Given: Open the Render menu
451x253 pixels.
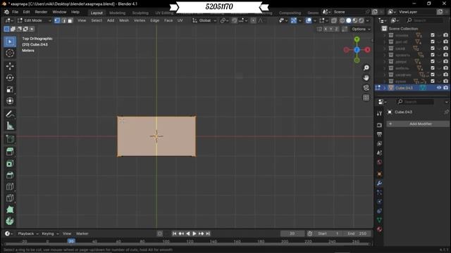Looking at the screenshot, I should pyautogui.click(x=41, y=12).
